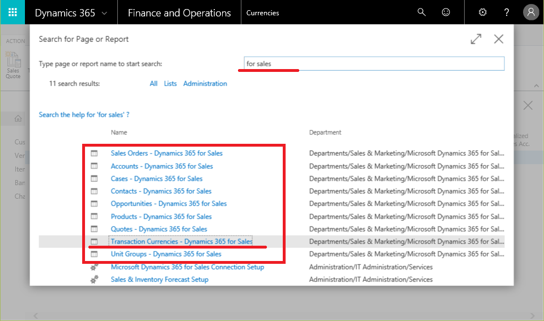Click department text of Transaction Currencies row

point(407,242)
